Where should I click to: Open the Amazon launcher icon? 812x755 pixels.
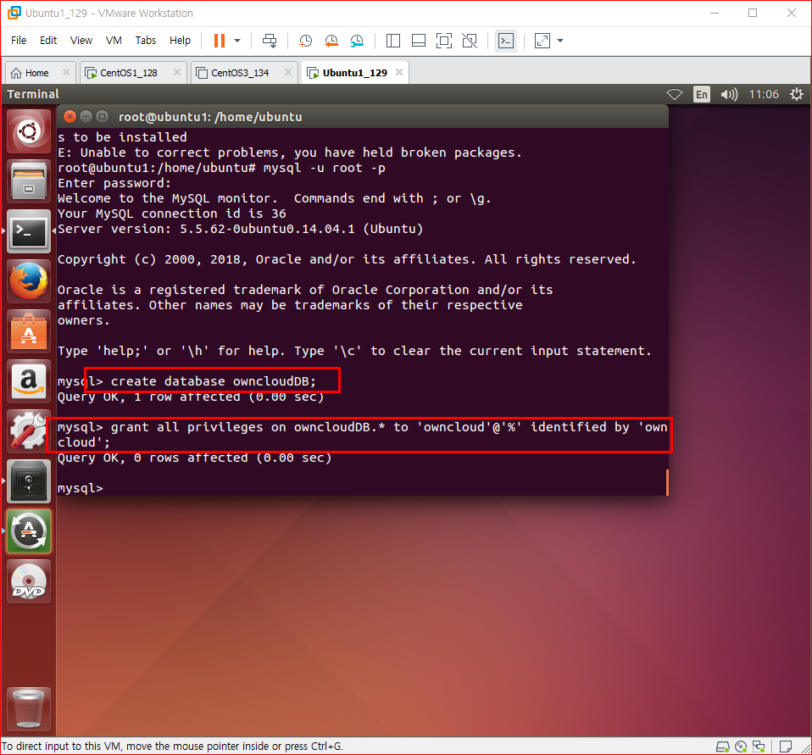29,381
